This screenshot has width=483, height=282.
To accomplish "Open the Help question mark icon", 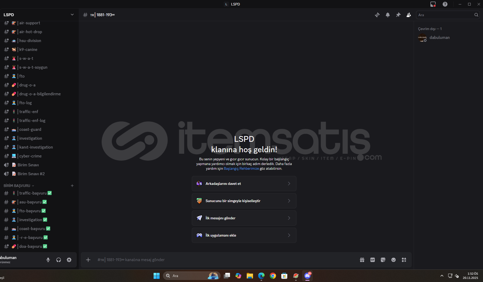I will coord(445,4).
